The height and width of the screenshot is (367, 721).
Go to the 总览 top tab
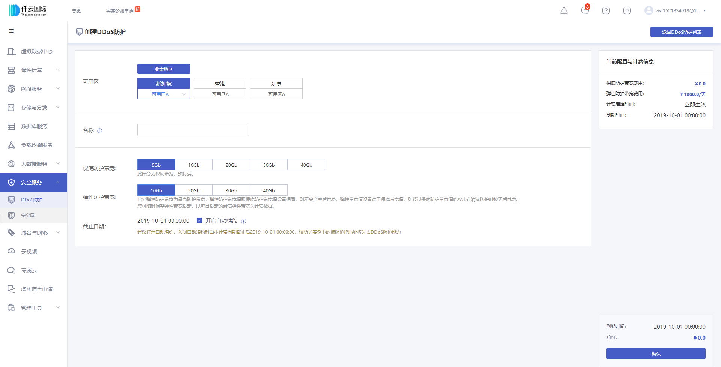coord(77,11)
